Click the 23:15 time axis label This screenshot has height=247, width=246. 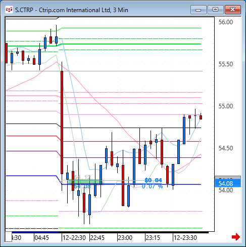(x=153, y=238)
